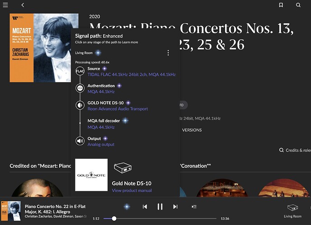Click the now-playing album thumbnail
The image size is (311, 225).
click(x=11, y=211)
